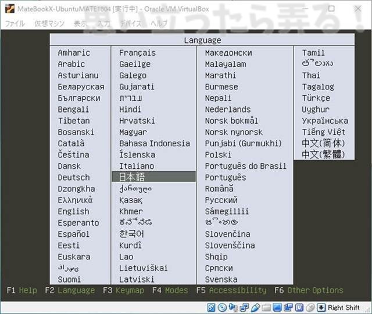Open the デバイス menu
This screenshot has width=372, height=314.
pyautogui.click(x=131, y=23)
